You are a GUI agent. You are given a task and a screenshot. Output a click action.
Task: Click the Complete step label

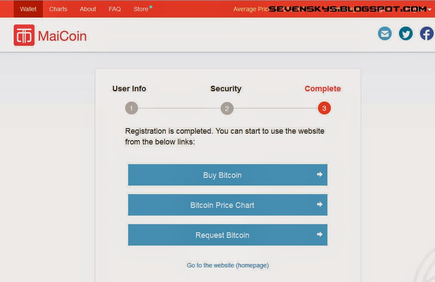[323, 89]
